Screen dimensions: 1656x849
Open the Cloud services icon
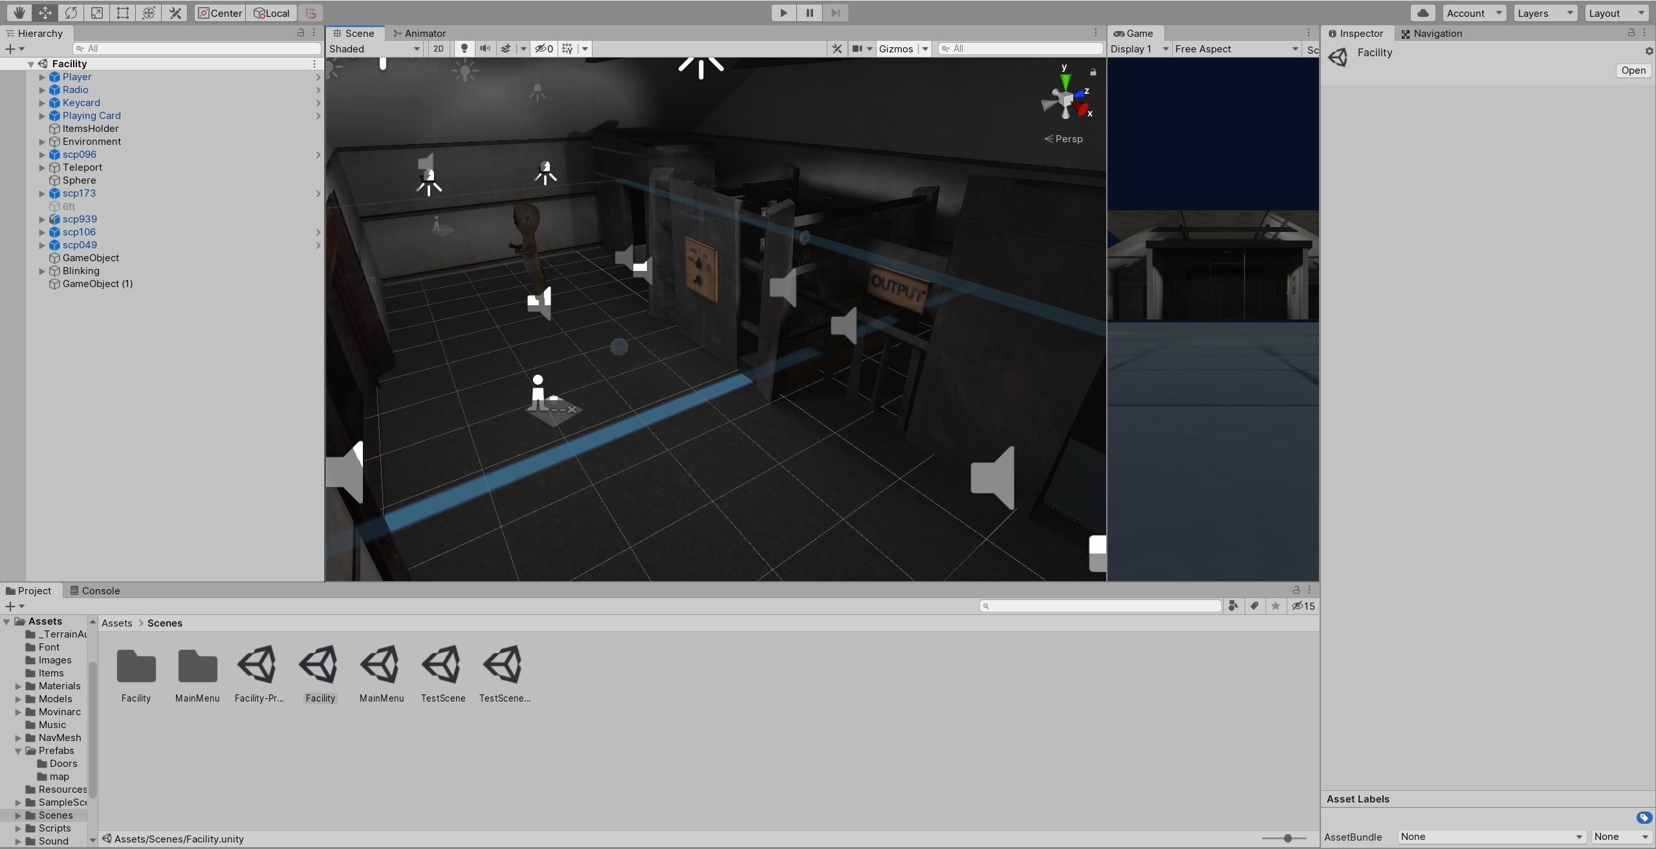(1422, 13)
